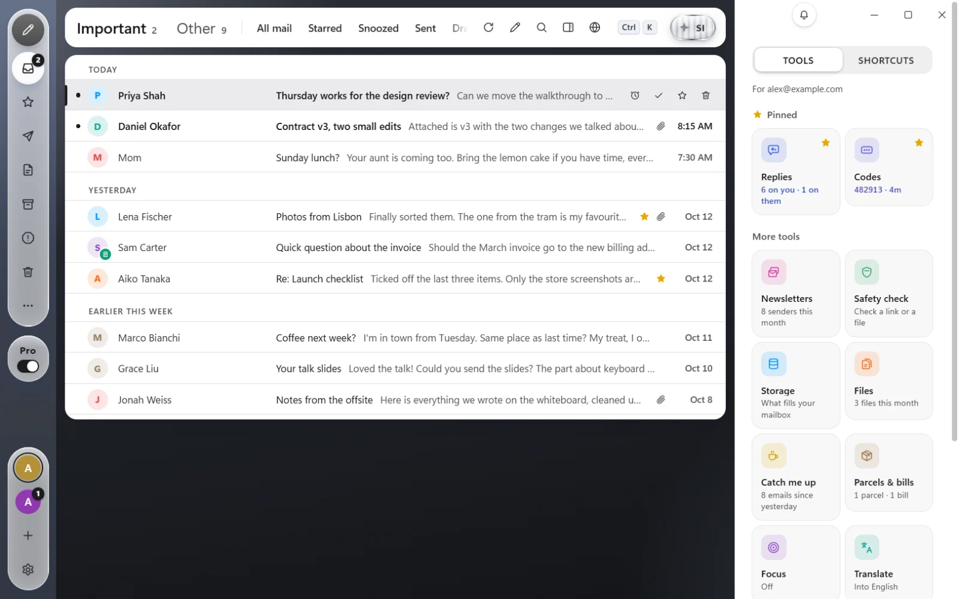Add an account with the plus icon

pos(28,536)
